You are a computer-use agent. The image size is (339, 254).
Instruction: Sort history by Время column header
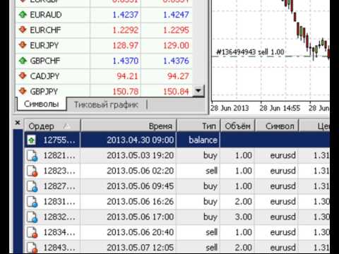tap(129, 126)
